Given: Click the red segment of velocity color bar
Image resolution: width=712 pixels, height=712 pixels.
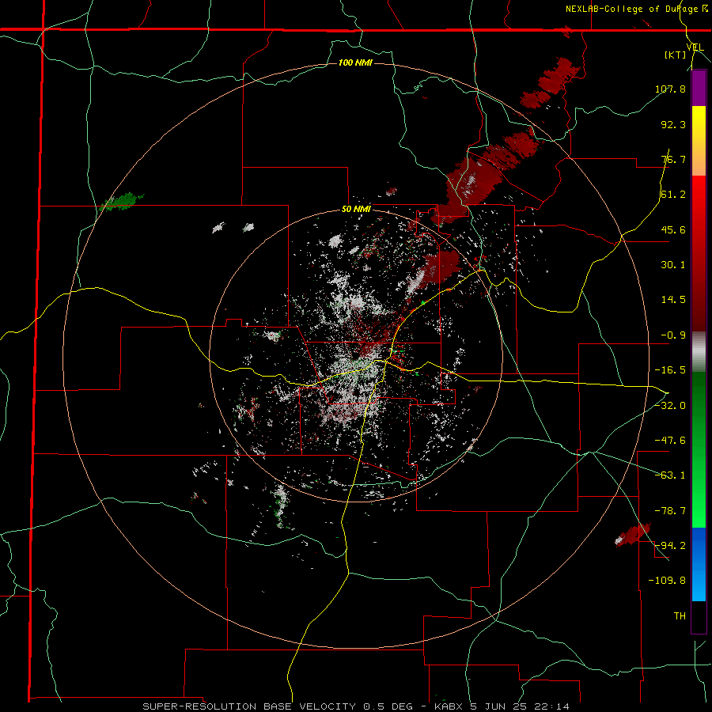Looking at the screenshot, I should [699, 253].
